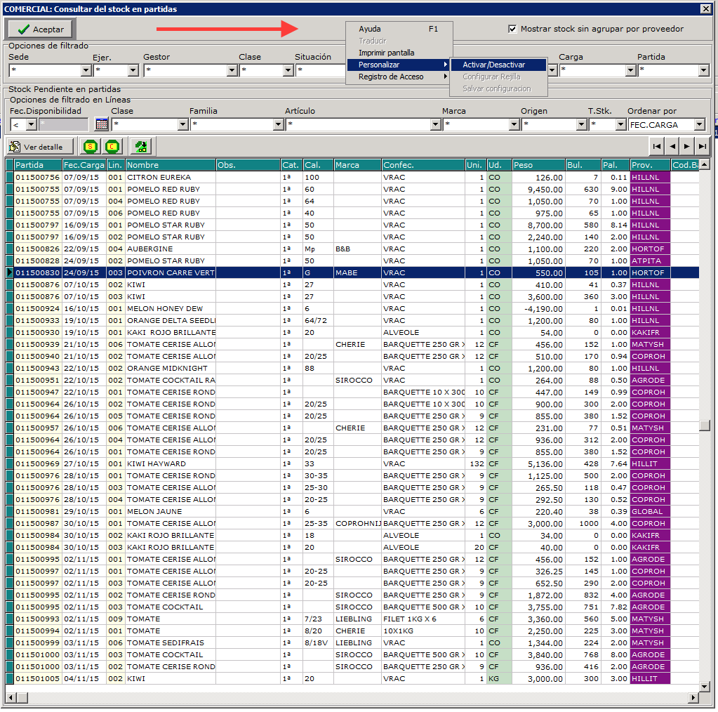Click the Ver detalle button
The width and height of the screenshot is (718, 712).
41,147
